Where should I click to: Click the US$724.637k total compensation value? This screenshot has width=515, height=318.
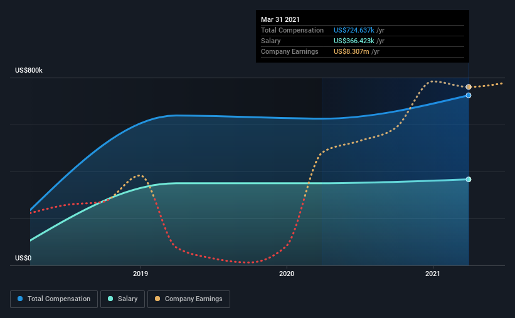pyautogui.click(x=354, y=30)
